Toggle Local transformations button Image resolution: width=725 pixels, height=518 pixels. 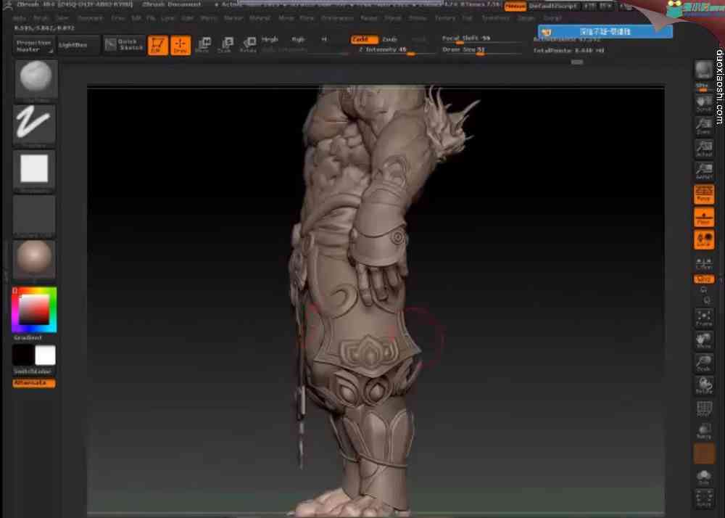click(x=704, y=239)
